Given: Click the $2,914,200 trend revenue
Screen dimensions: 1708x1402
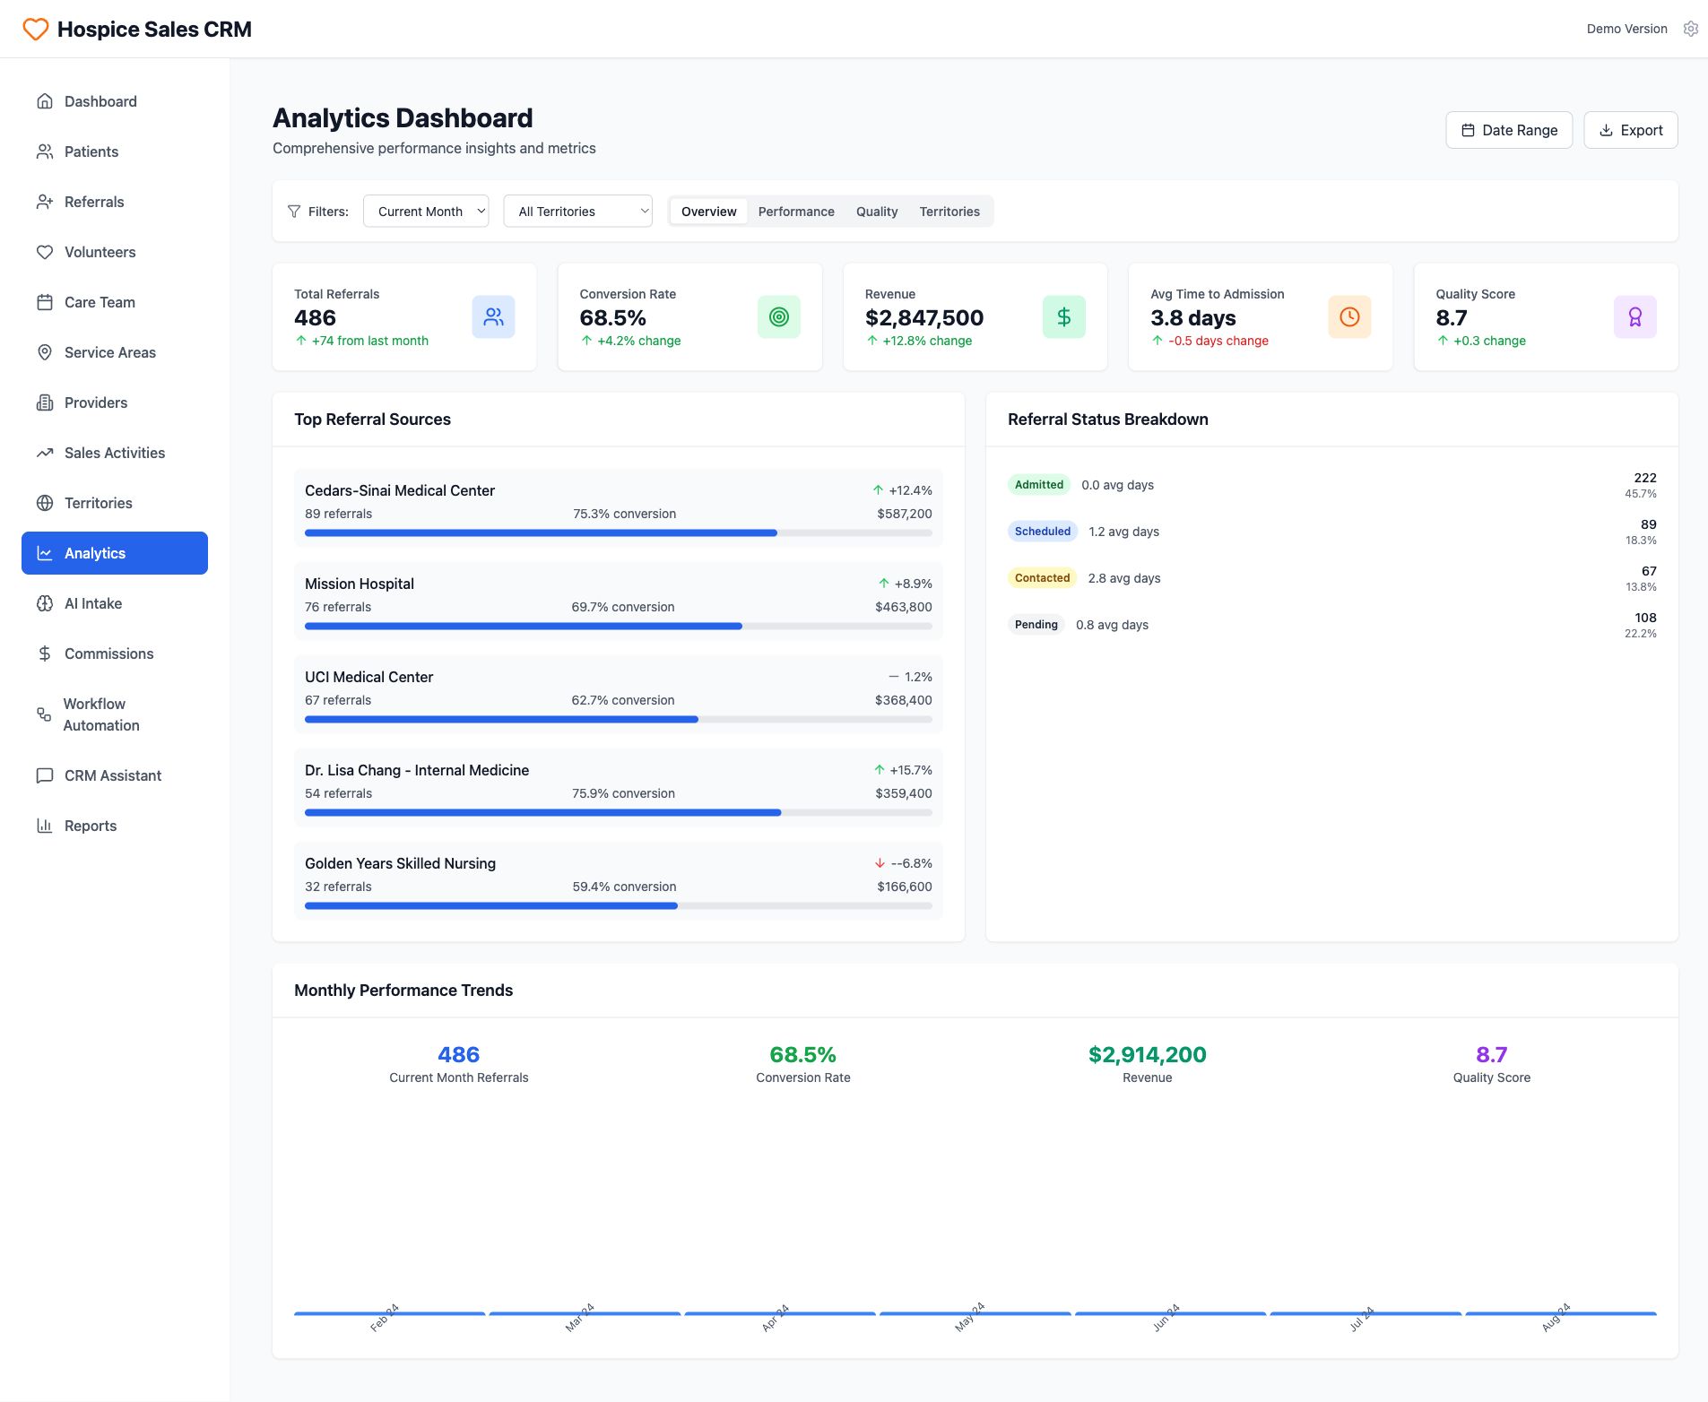Looking at the screenshot, I should coord(1148,1054).
